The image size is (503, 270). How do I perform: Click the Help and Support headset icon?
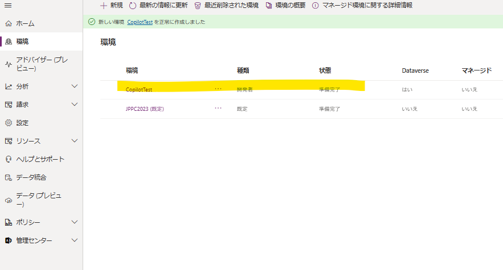[9, 159]
